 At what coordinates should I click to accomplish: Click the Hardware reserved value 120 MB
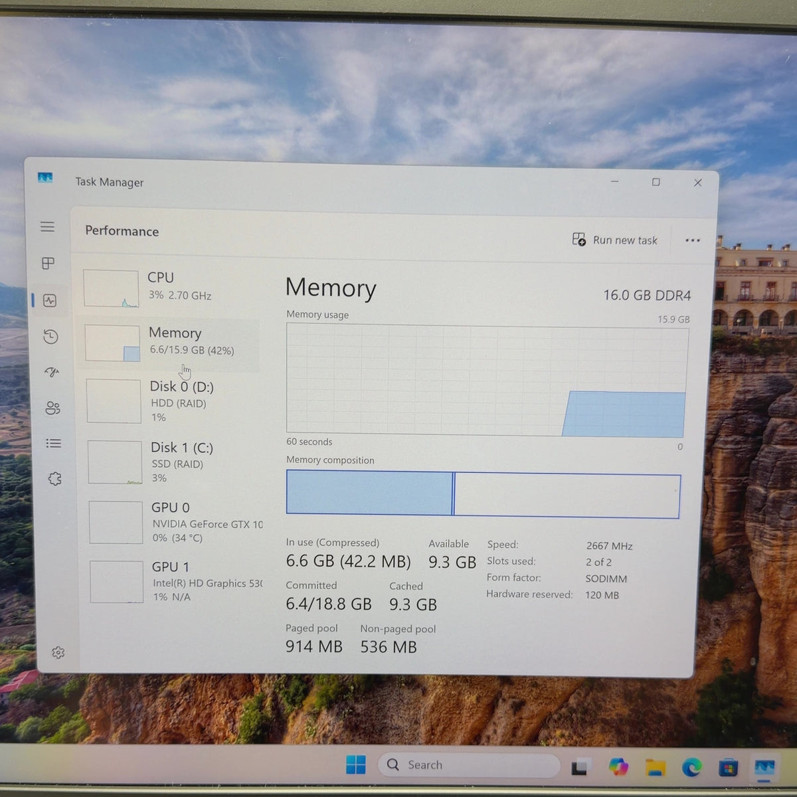[602, 595]
